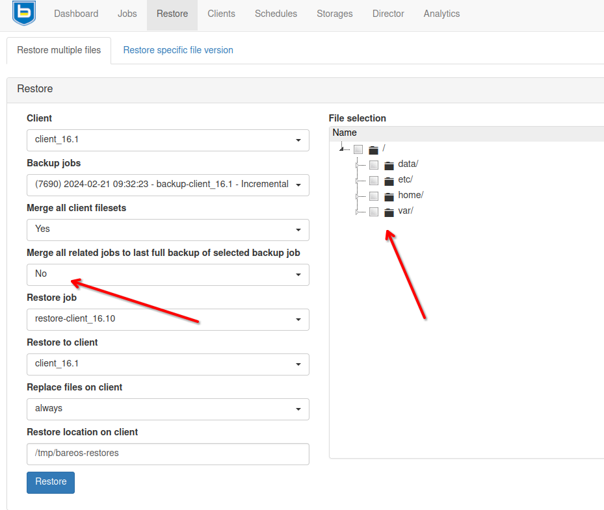
Task: Go to the Jobs menu
Action: (127, 14)
